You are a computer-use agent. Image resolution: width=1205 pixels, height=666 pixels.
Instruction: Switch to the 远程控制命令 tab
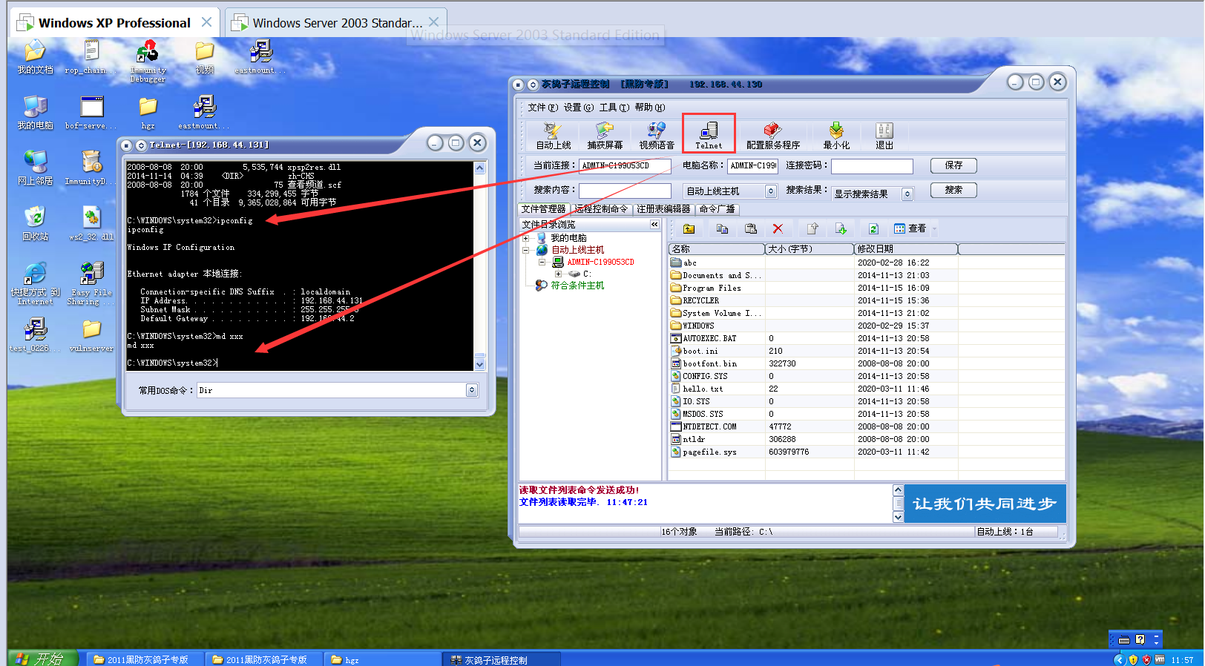click(602, 209)
